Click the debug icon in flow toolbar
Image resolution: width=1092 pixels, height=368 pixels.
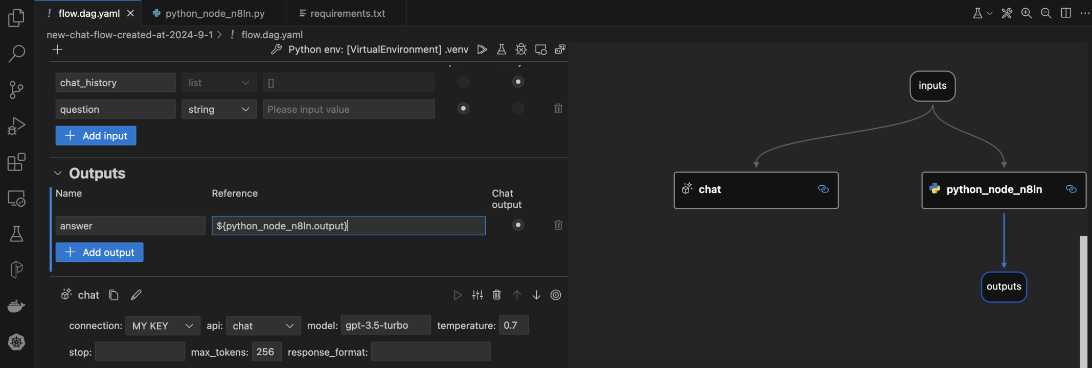(x=521, y=50)
